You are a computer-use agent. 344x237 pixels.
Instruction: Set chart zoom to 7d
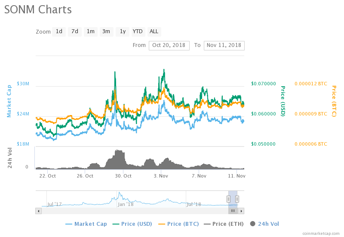point(75,31)
